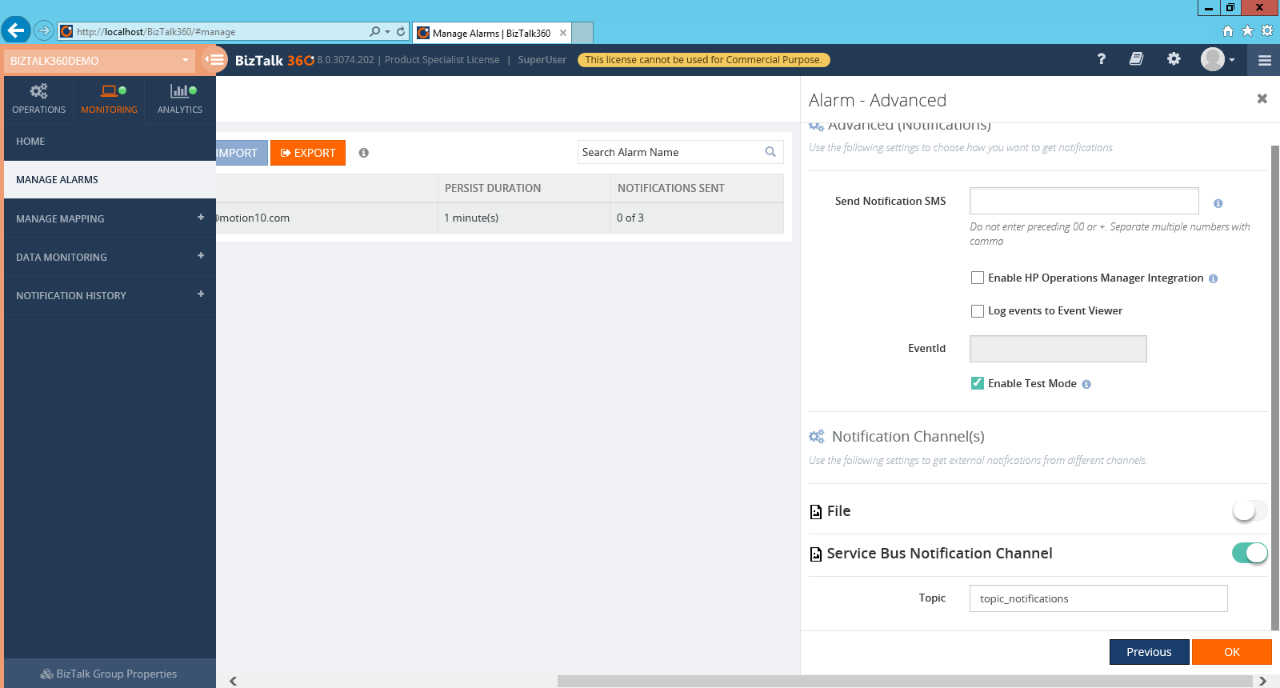Click the Service Bus Notification Channel icon
Viewport: 1280px width, 688px height.
[x=816, y=554]
